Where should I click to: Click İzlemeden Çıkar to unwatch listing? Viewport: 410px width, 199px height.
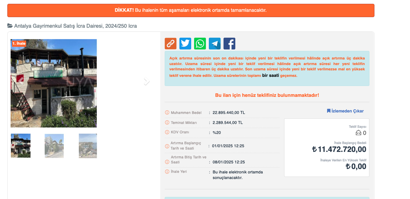click(x=345, y=111)
